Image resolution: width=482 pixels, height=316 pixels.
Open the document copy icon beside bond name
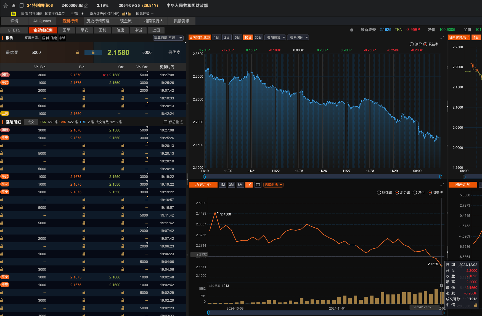tap(21, 6)
